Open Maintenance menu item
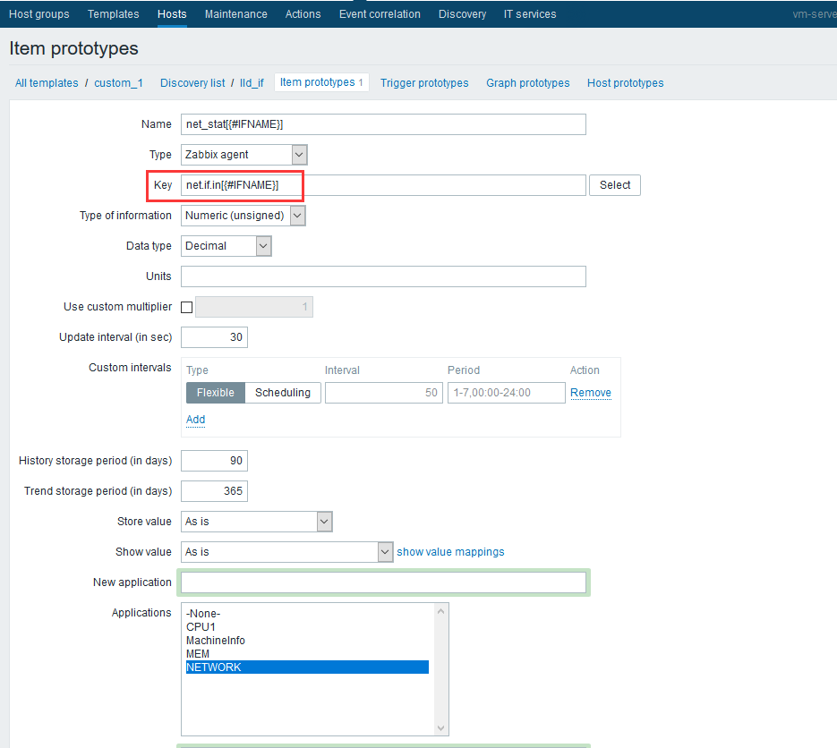 [236, 14]
